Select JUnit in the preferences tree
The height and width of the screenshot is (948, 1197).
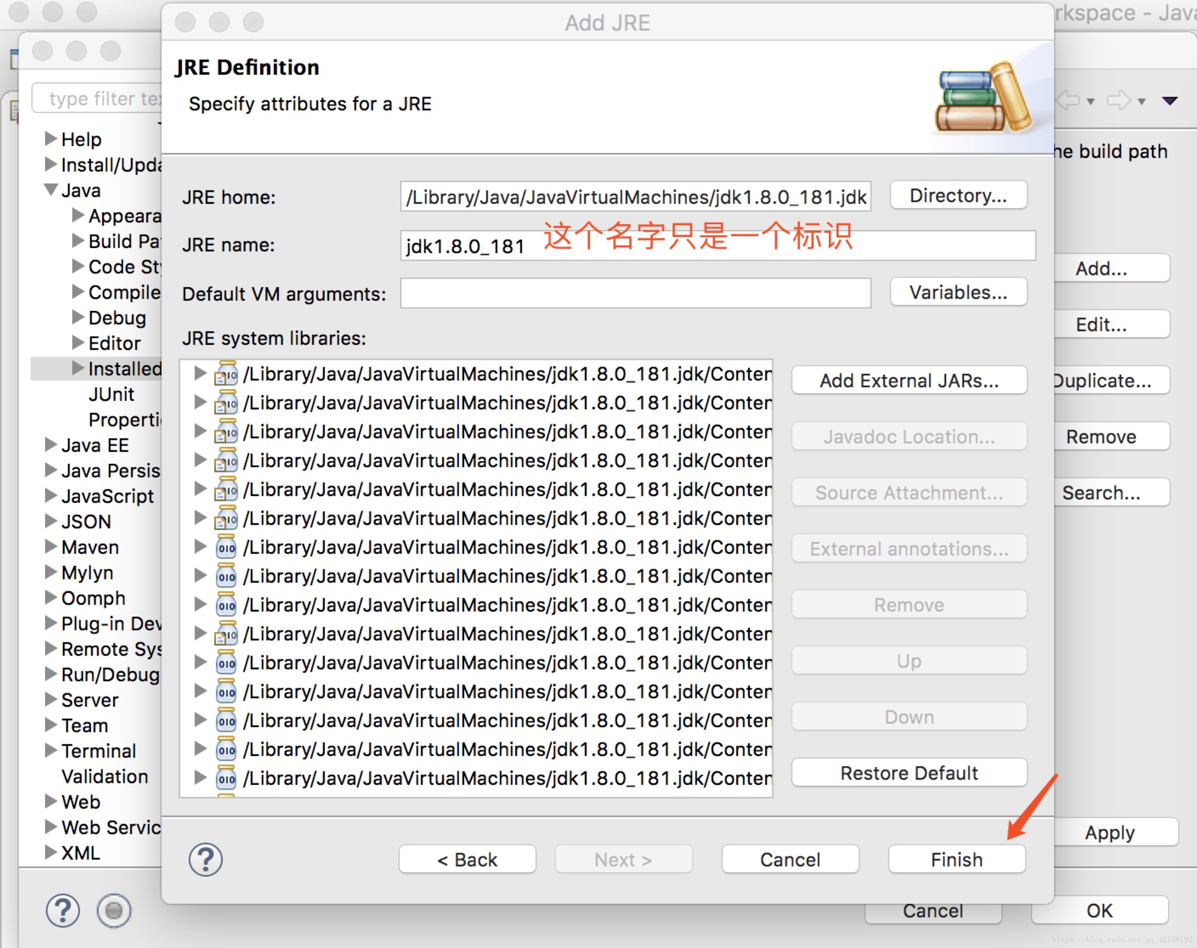111,394
